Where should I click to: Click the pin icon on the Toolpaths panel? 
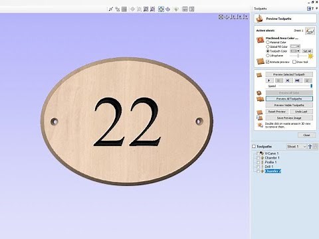317,9
